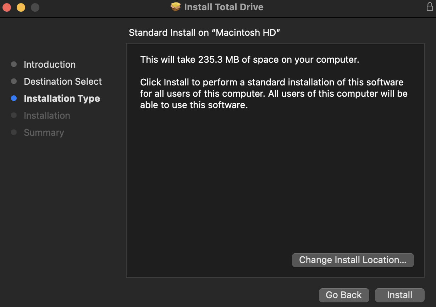Click the Install button

(399, 295)
